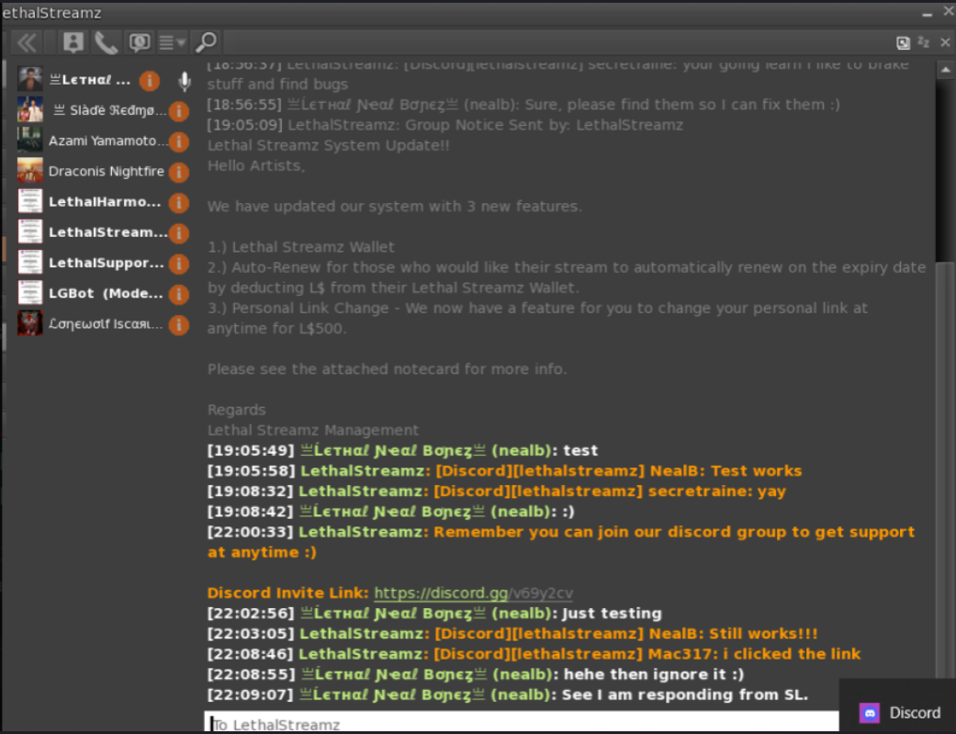Open info for Slade Redmo participant

[x=179, y=111]
